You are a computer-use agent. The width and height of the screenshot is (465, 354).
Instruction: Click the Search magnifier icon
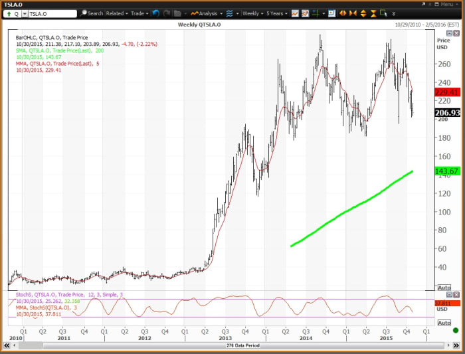(84, 13)
